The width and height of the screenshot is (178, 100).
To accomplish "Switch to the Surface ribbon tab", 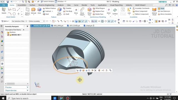I will 32,5.
